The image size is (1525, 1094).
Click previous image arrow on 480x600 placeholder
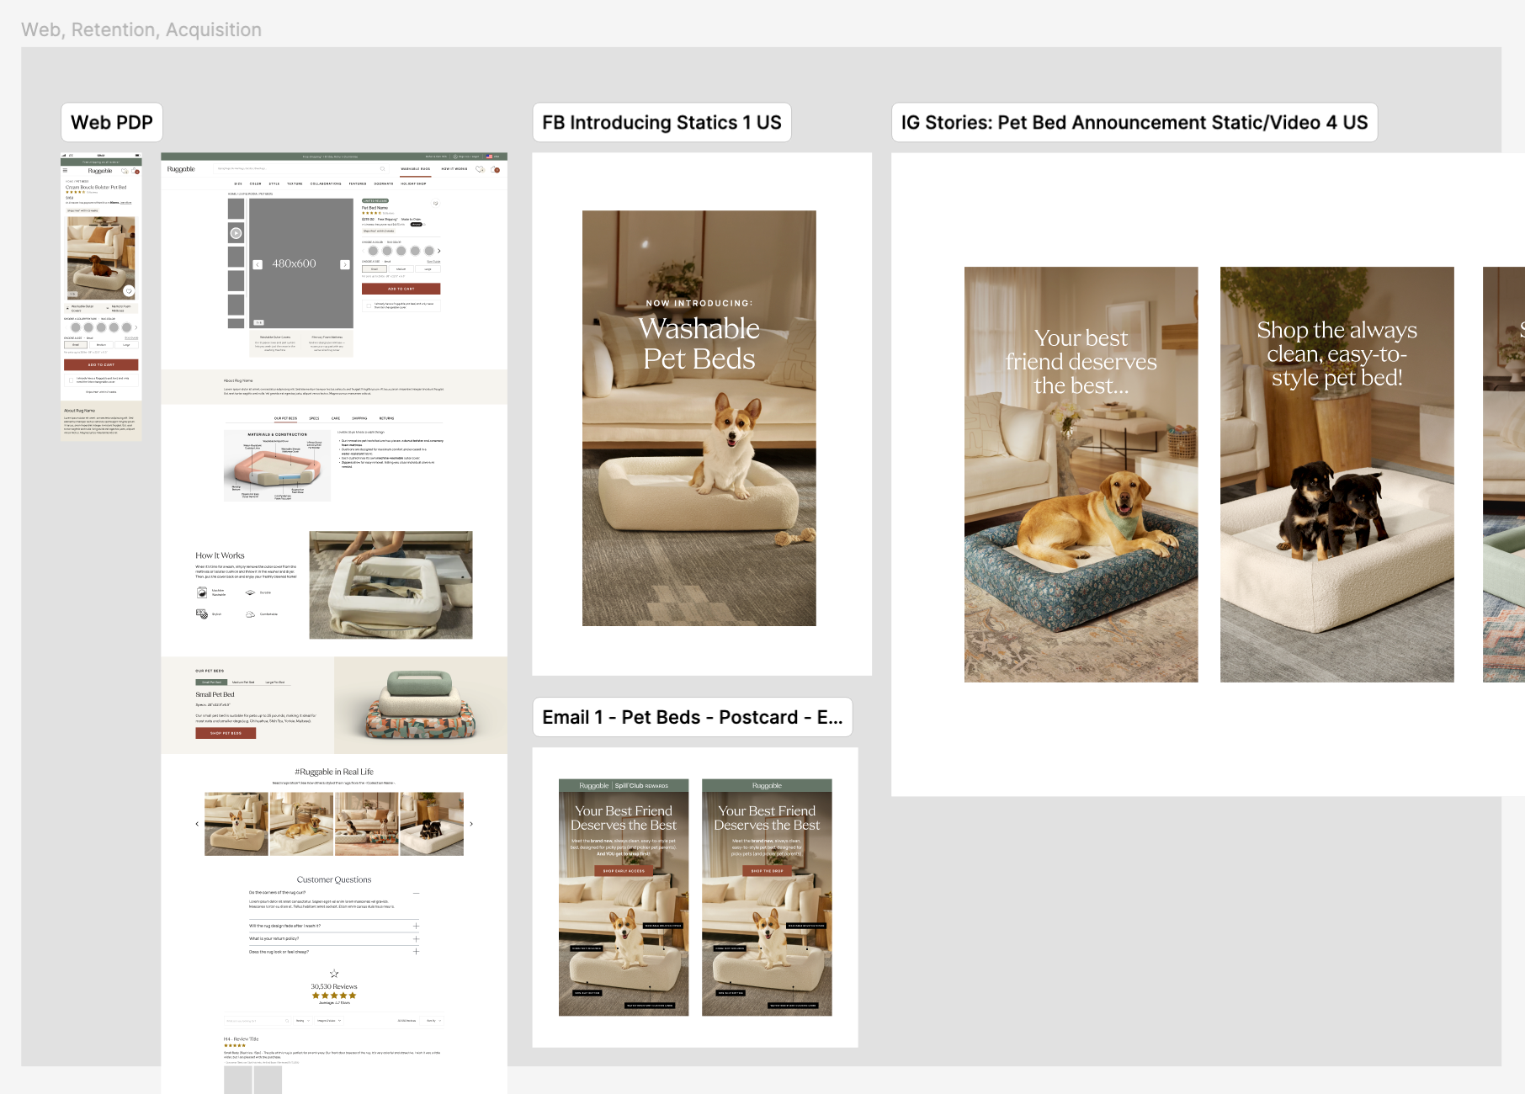tap(258, 264)
